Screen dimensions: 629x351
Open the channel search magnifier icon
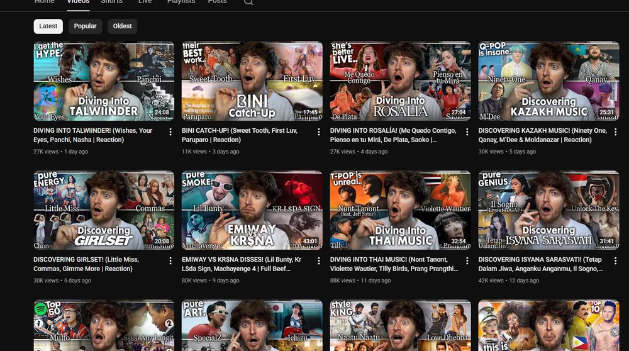coord(248,2)
